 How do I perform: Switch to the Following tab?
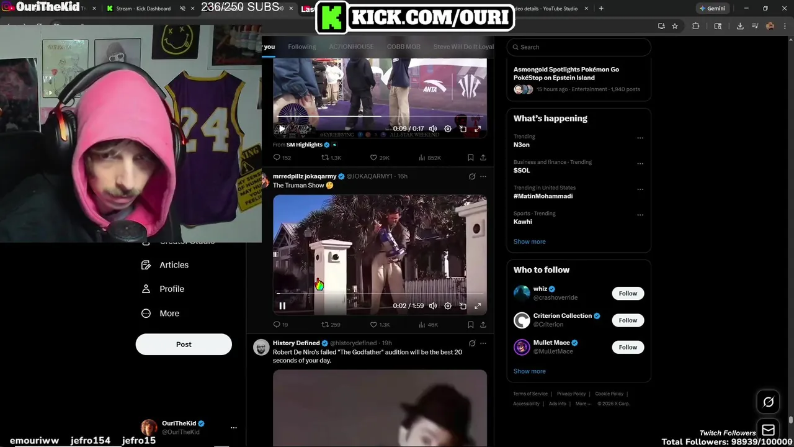pos(301,47)
